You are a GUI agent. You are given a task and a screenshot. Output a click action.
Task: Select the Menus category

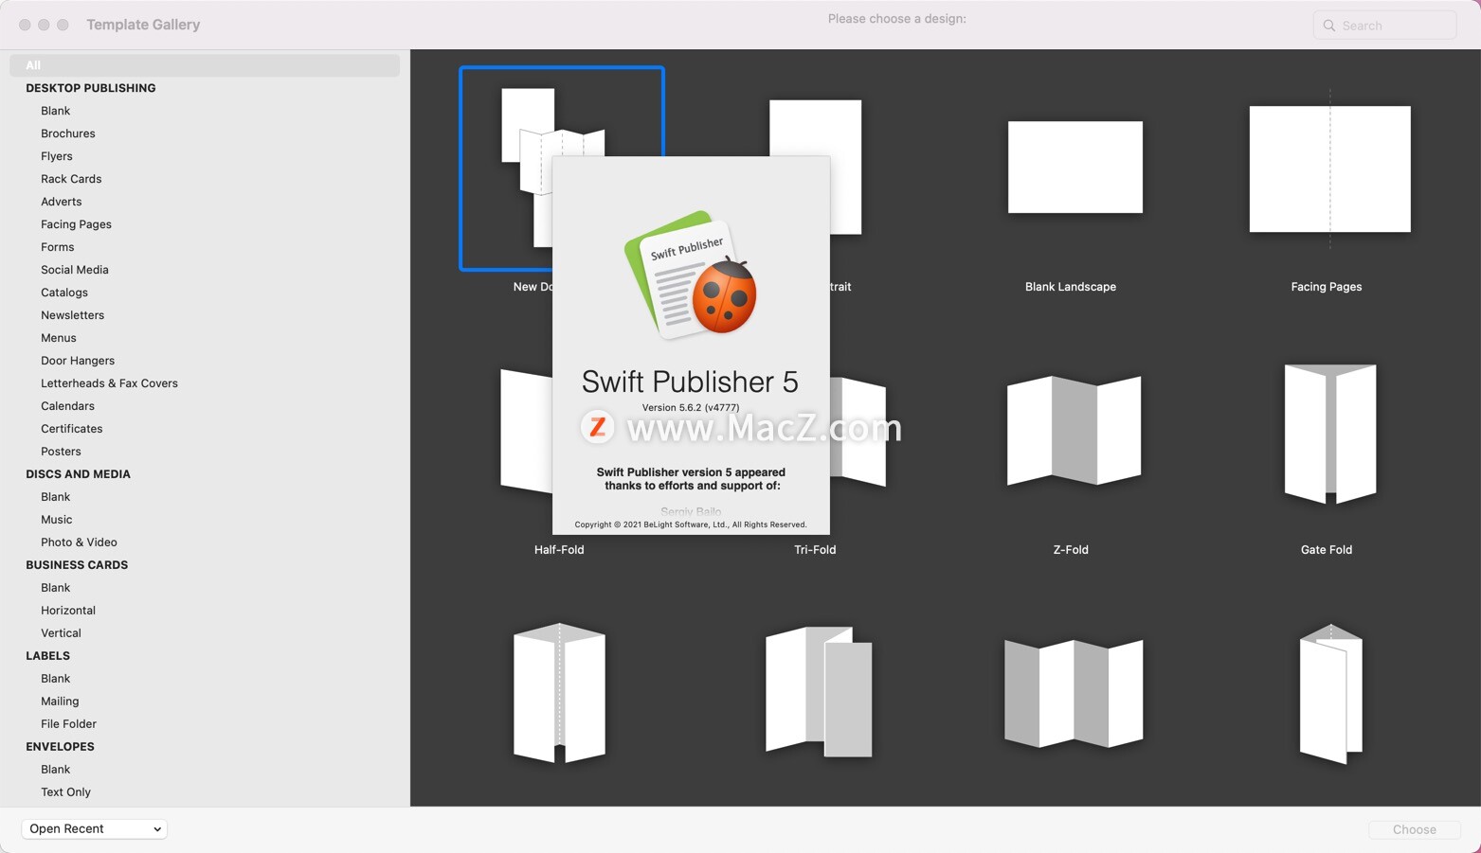tap(58, 338)
